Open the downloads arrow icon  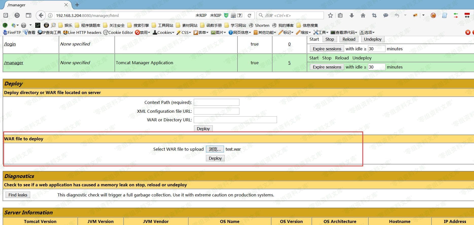point(352,15)
